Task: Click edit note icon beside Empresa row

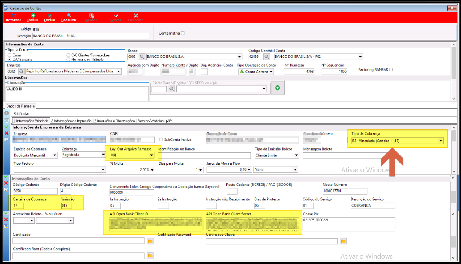Action: [7, 140]
